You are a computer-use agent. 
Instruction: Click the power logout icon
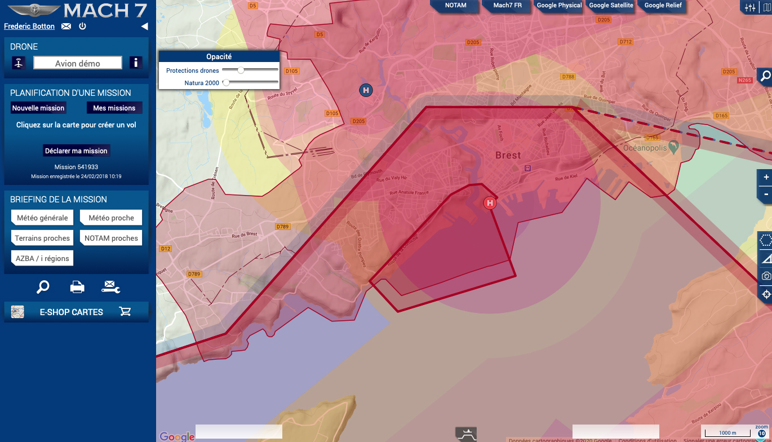click(82, 26)
